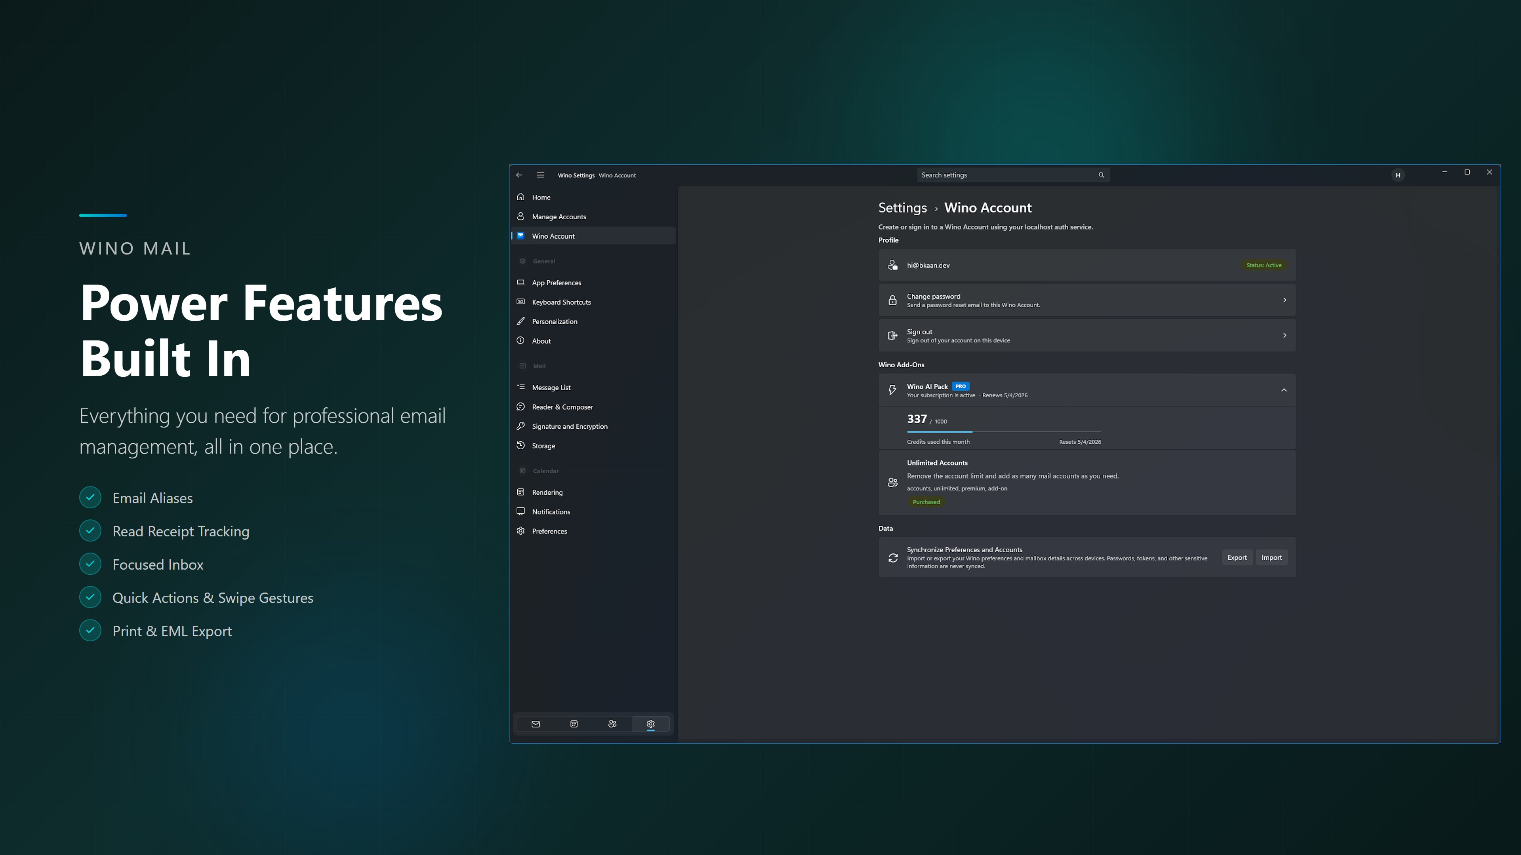Click the chevron on the Change password row
The image size is (1521, 855).
(1284, 300)
